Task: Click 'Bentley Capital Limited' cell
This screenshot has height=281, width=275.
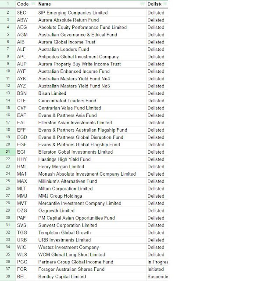Action: tap(92, 277)
